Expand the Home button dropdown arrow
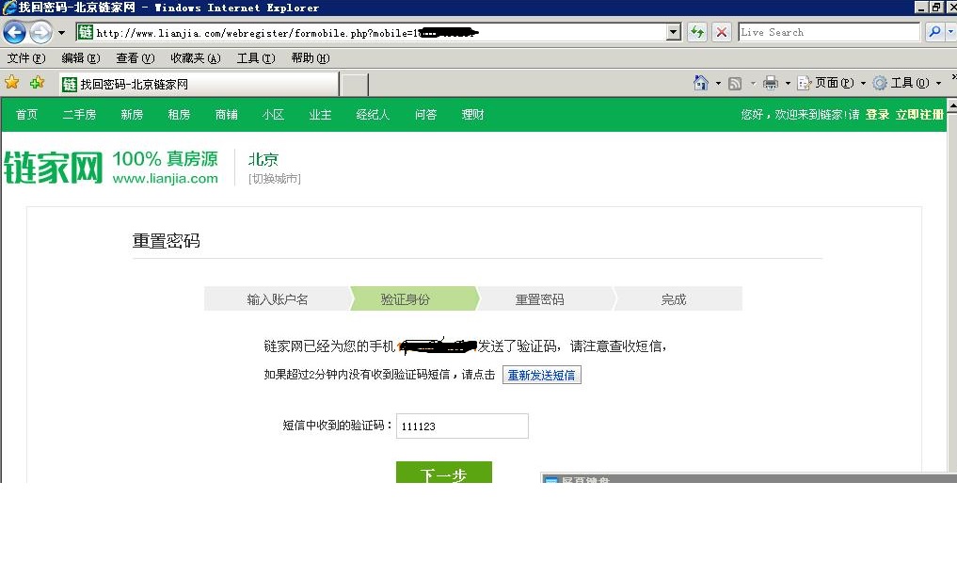This screenshot has width=957, height=579. (x=718, y=83)
